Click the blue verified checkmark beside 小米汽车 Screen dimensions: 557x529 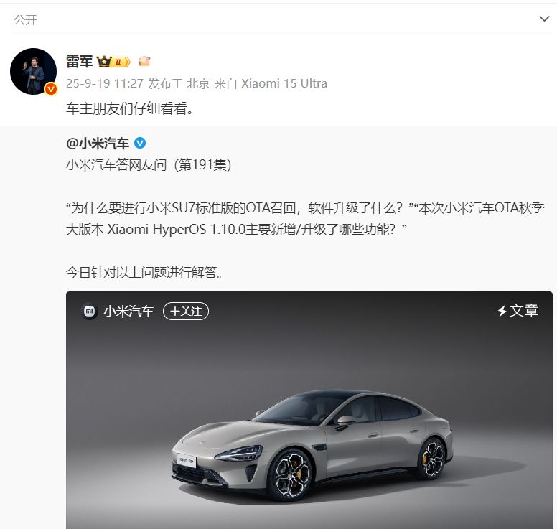[x=140, y=143]
